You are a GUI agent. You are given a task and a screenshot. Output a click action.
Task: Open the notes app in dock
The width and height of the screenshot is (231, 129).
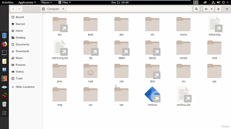4,61
